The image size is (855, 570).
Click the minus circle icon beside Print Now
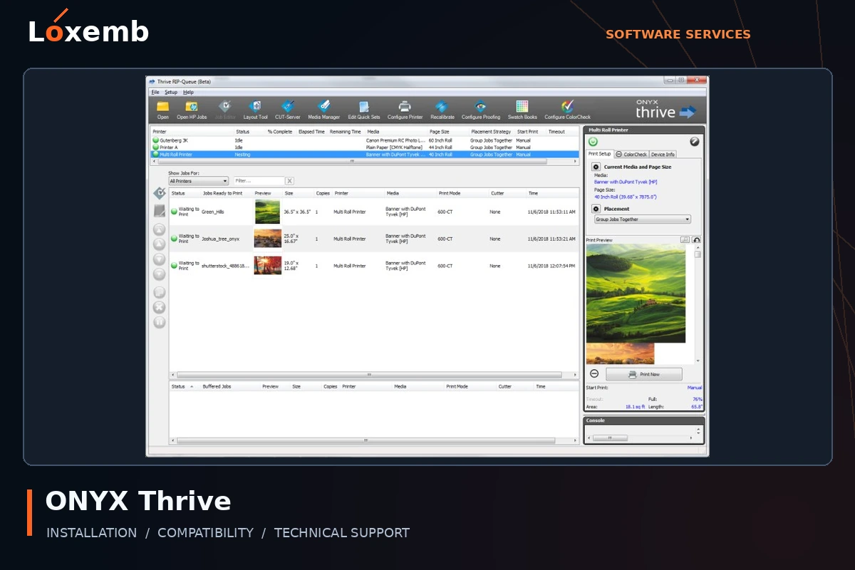[594, 374]
